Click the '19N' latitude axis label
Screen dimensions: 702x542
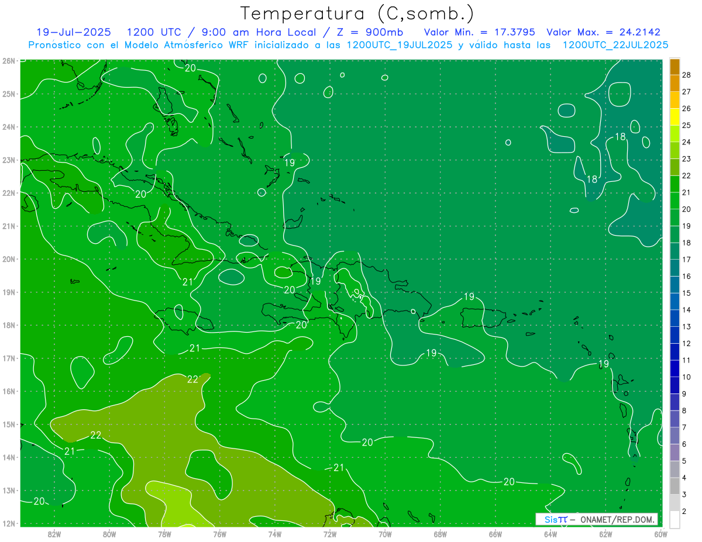pyautogui.click(x=8, y=292)
